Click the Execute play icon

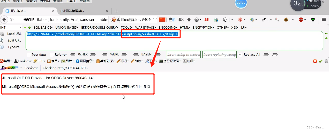click(x=2, y=47)
